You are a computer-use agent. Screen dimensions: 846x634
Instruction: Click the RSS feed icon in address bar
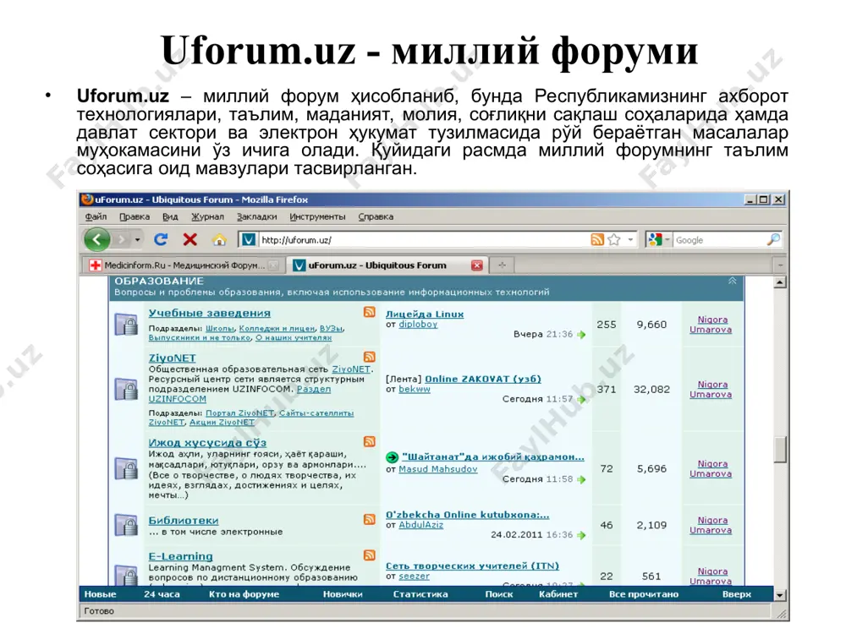pos(597,240)
